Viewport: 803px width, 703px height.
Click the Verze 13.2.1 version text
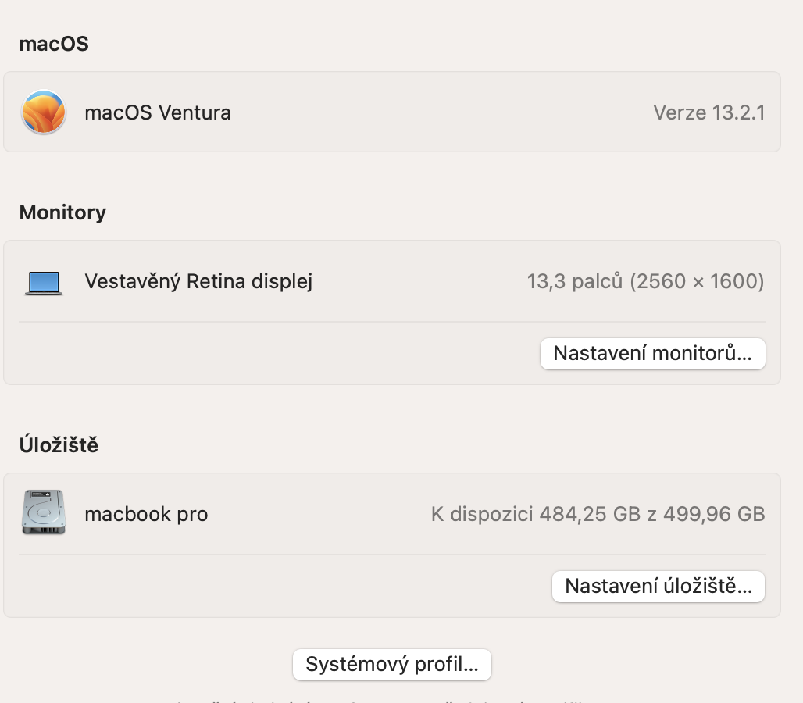tap(708, 112)
